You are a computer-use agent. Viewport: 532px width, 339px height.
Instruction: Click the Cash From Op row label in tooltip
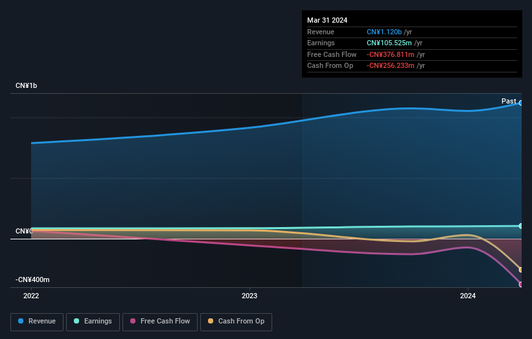click(x=330, y=66)
